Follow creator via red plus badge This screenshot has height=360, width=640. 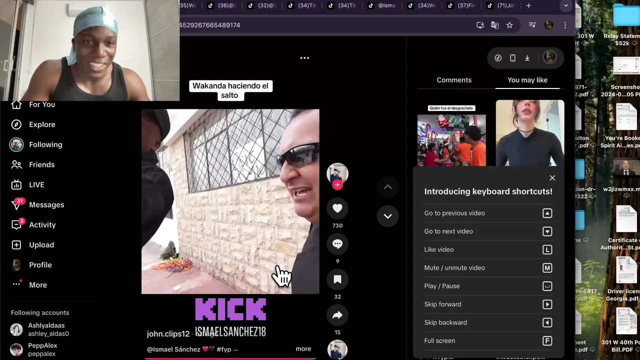click(x=337, y=185)
